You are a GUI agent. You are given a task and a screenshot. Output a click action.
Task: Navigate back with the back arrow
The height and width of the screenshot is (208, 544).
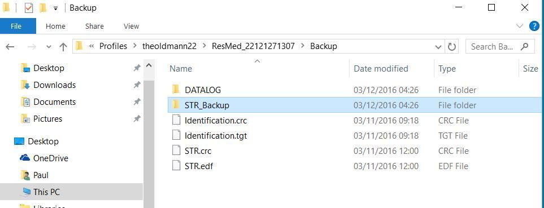[x=10, y=46]
